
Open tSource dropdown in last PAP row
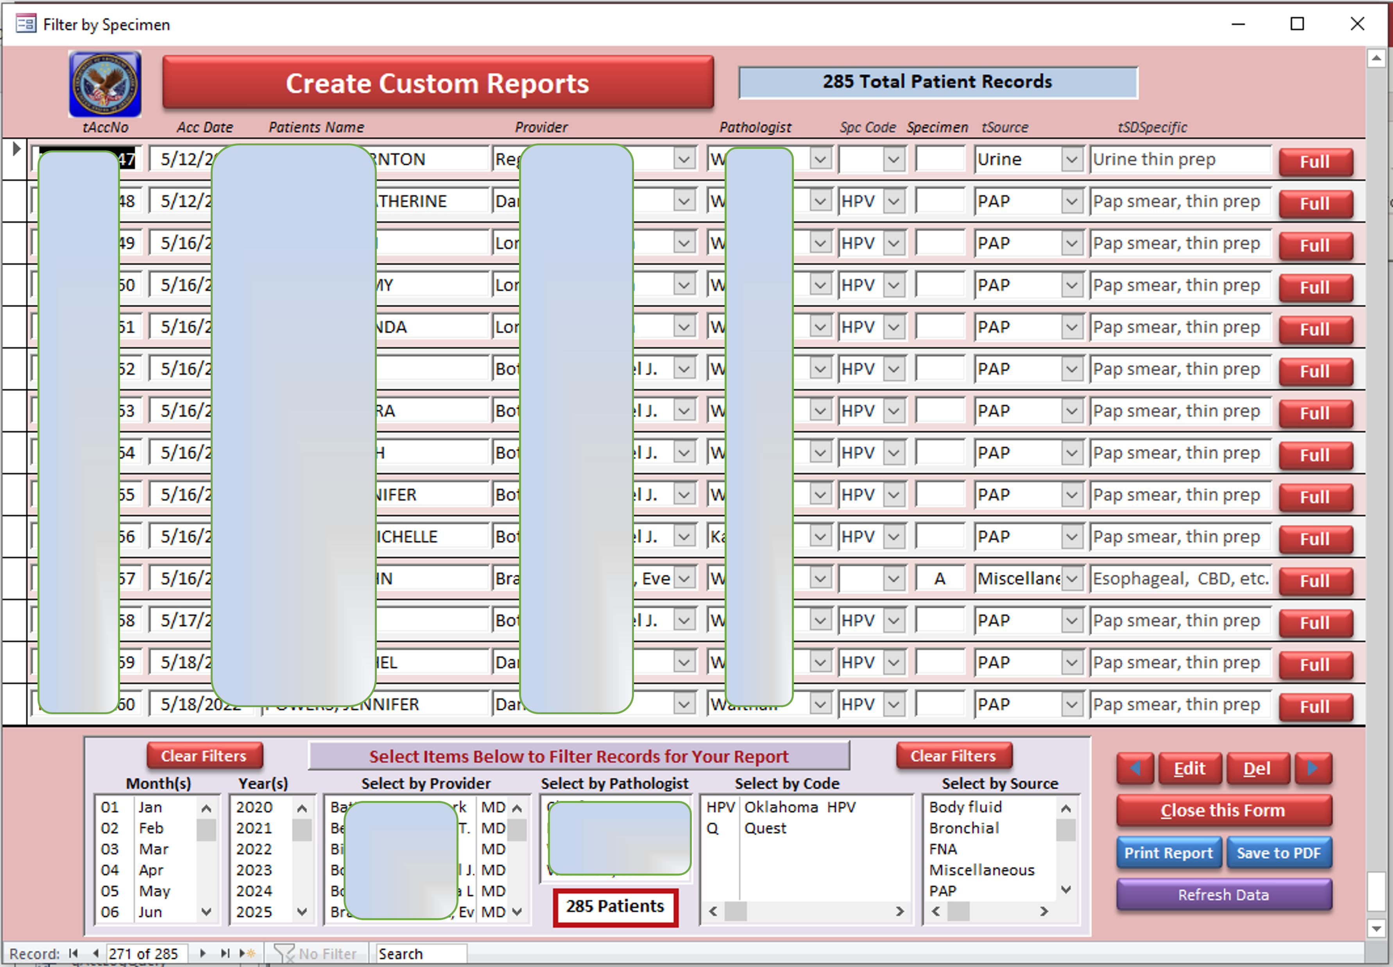pyautogui.click(x=1072, y=705)
